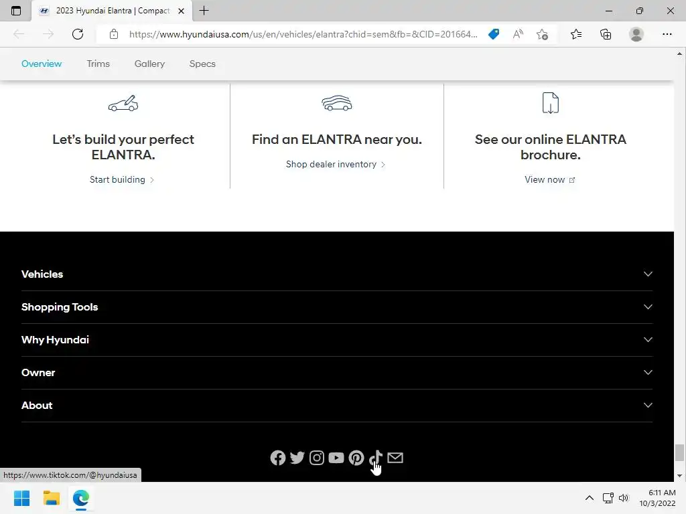Image resolution: width=686 pixels, height=514 pixels.
Task: Activate Read aloud icon in address bar
Action: (x=518, y=34)
